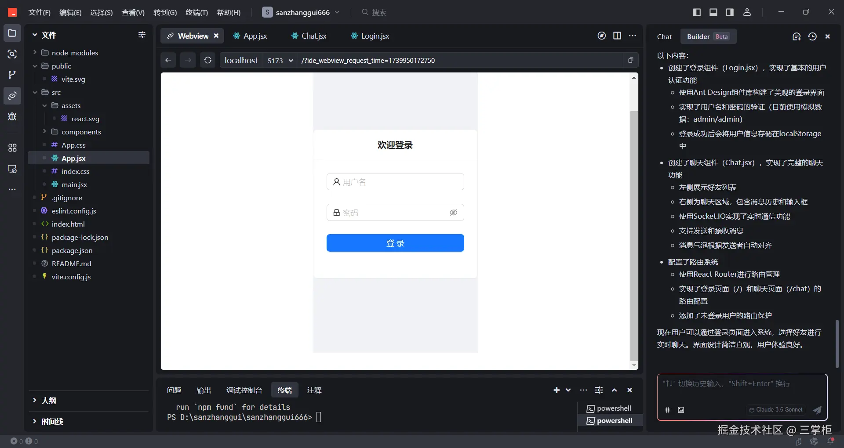Open the extensions grid icon

pyautogui.click(x=12, y=148)
